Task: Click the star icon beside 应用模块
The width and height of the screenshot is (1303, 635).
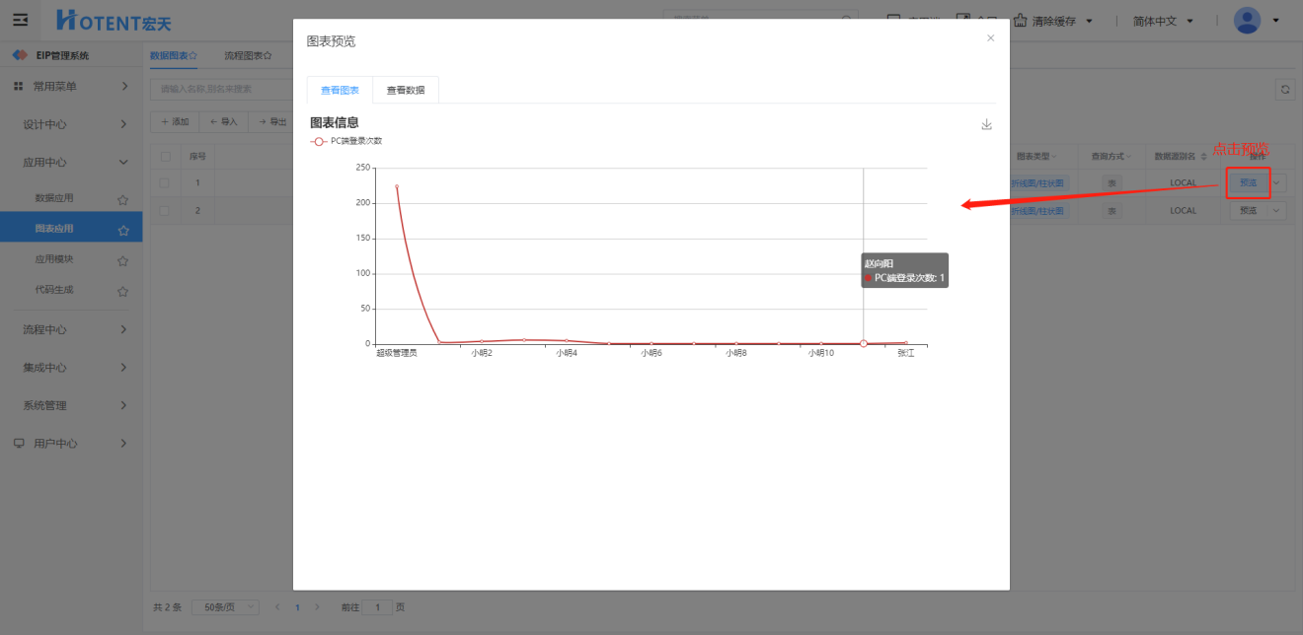Action: pyautogui.click(x=122, y=261)
